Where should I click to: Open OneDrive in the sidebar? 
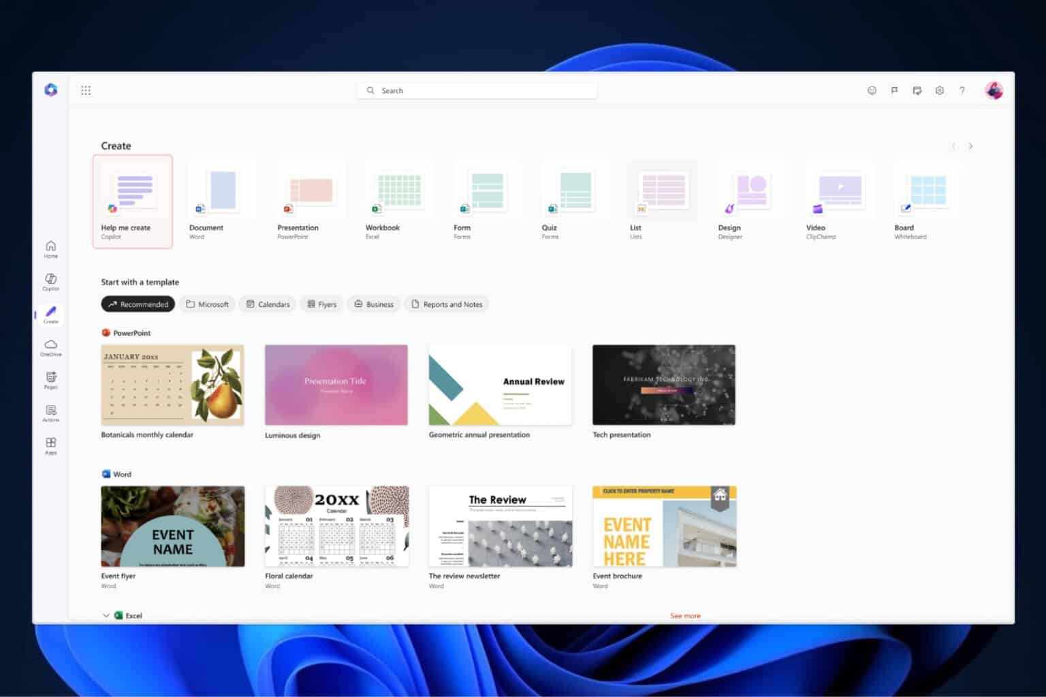point(51,348)
